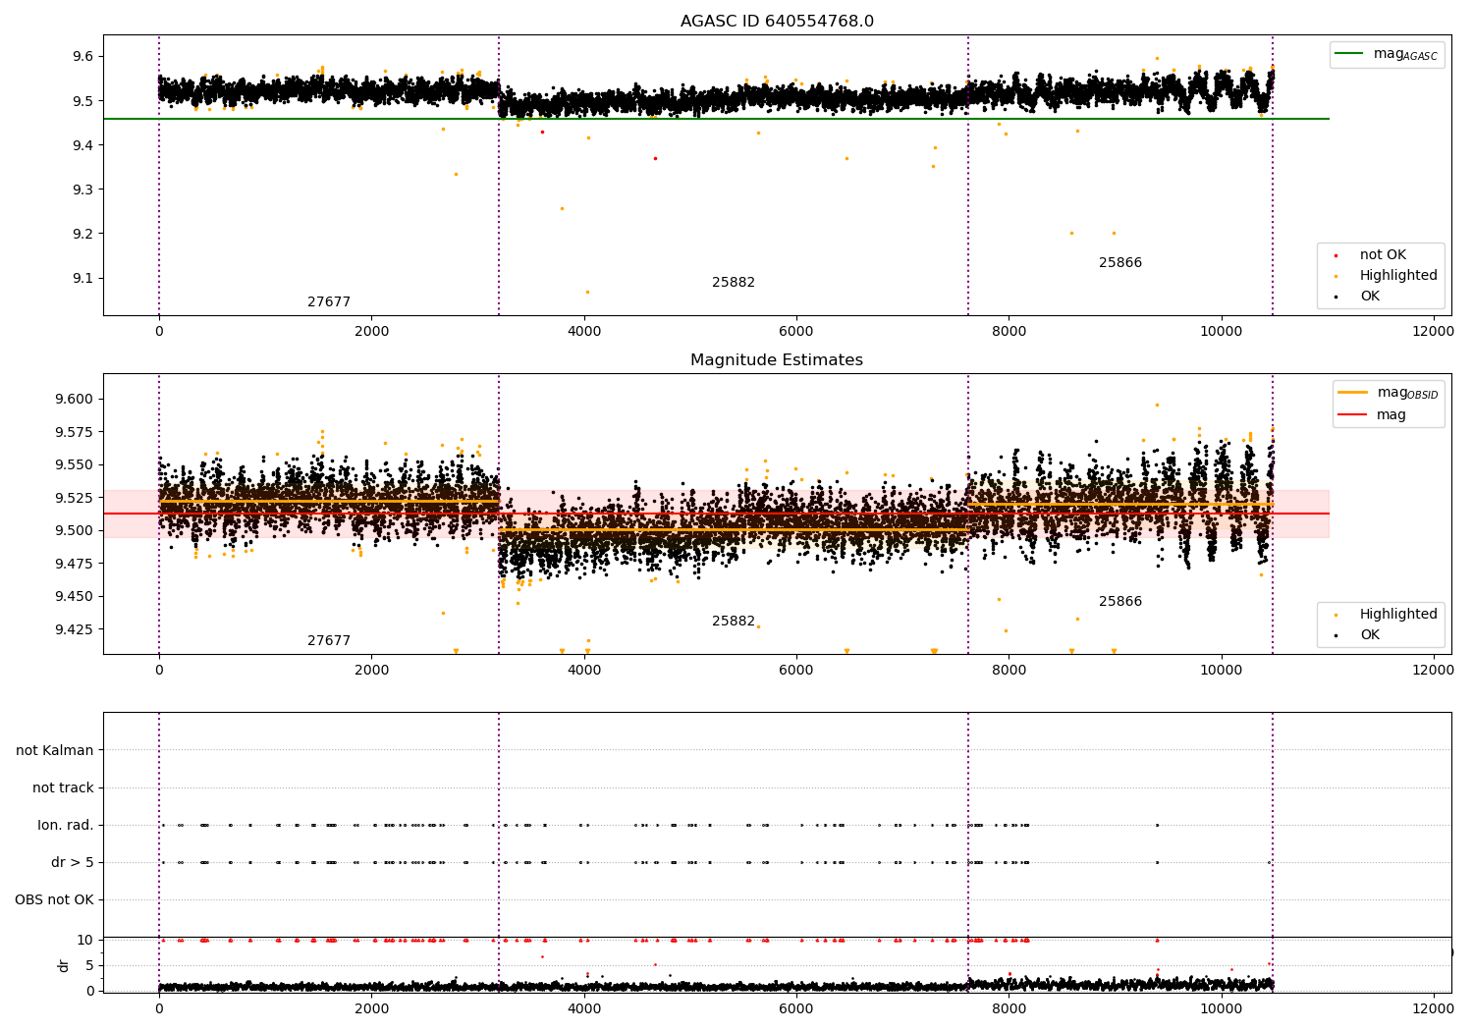Click x-axis tick 2000 under the bottom plot
Image resolution: width=1473 pixels, height=1031 pixels.
pos(371,1009)
